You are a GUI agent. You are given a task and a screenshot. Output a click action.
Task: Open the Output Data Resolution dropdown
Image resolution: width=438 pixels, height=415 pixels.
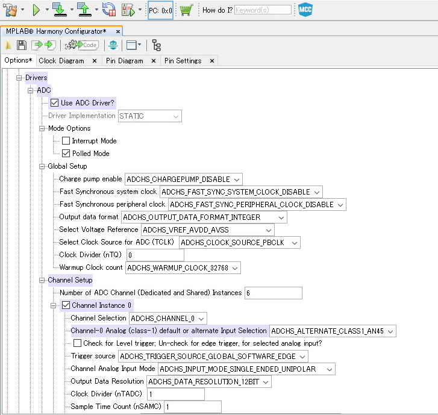pyautogui.click(x=208, y=381)
